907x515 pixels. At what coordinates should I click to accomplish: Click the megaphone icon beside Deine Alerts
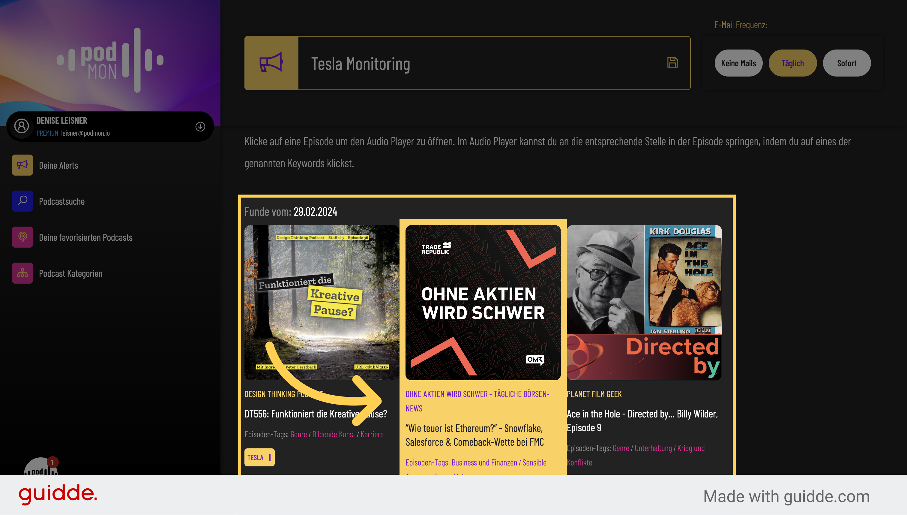pos(22,165)
